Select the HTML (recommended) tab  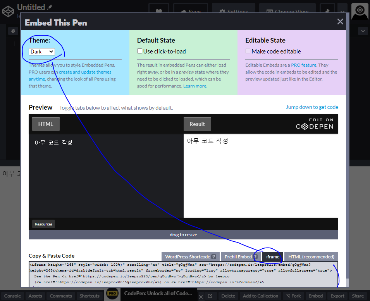(311, 257)
